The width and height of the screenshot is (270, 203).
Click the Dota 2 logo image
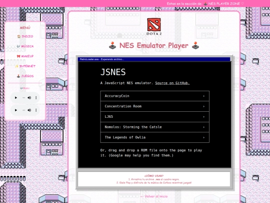coord(154,27)
